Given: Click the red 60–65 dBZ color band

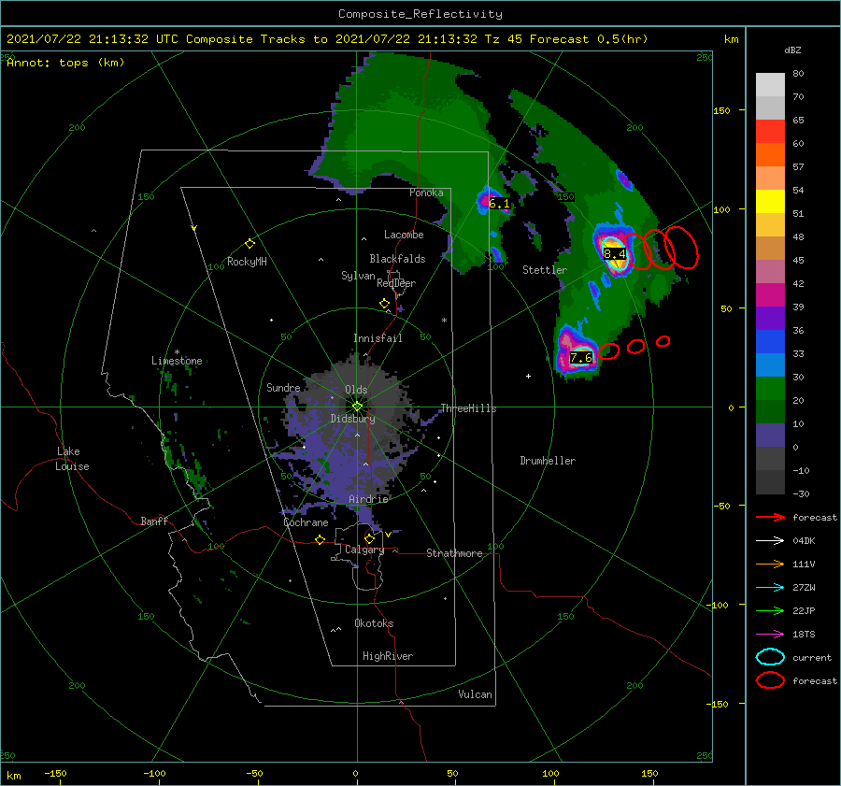Looking at the screenshot, I should (770, 132).
